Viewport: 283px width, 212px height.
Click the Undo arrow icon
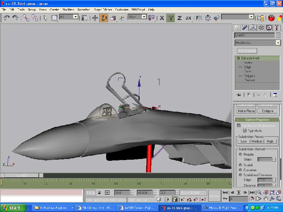[6, 18]
